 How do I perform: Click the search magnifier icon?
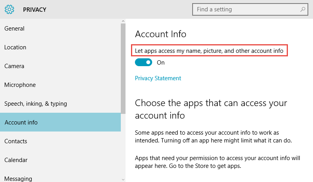303,9
